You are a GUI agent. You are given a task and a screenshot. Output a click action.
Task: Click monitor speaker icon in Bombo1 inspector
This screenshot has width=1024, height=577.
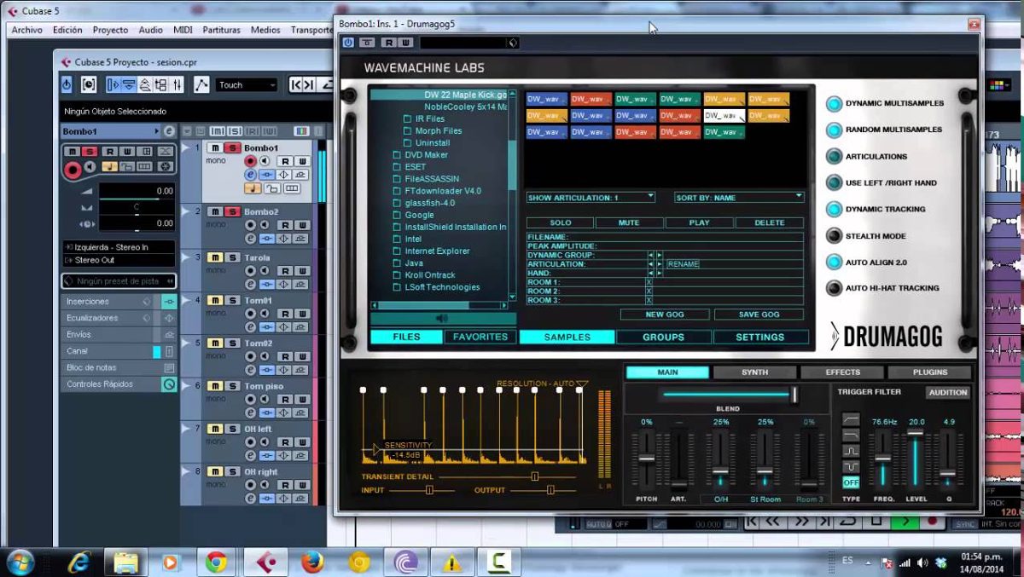pyautogui.click(x=88, y=166)
